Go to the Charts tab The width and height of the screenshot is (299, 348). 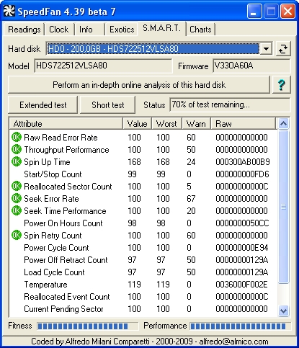coord(200,30)
